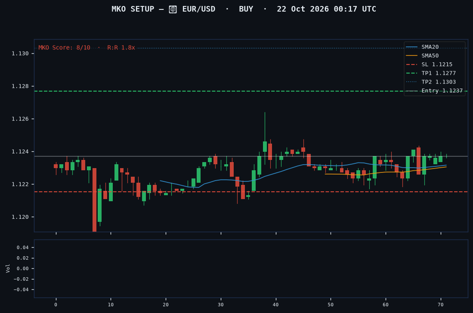Click the large red candle hitting chart bottom
The height and width of the screenshot is (313, 473).
(94, 200)
